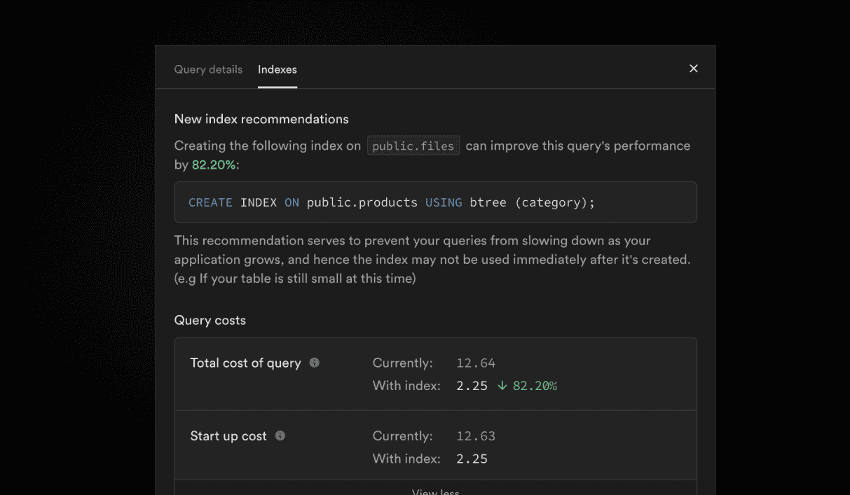
Task: Click the Start up cost label
Action: pos(228,436)
